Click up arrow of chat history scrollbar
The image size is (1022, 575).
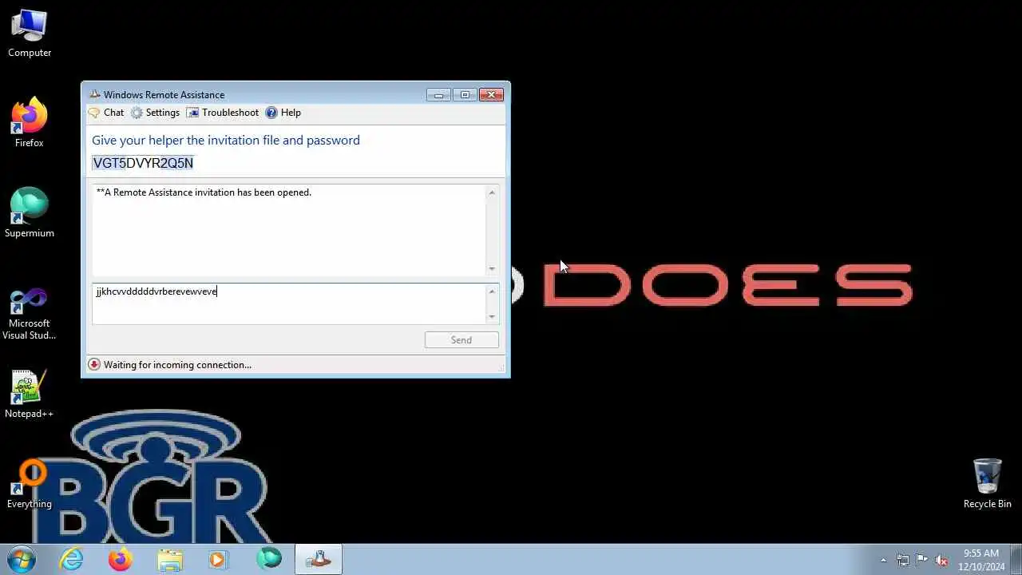pyautogui.click(x=492, y=192)
